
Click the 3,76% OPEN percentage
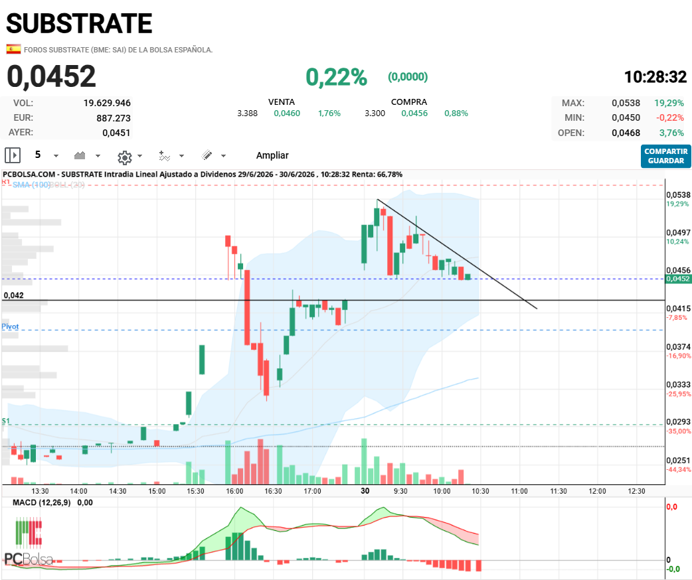(671, 133)
